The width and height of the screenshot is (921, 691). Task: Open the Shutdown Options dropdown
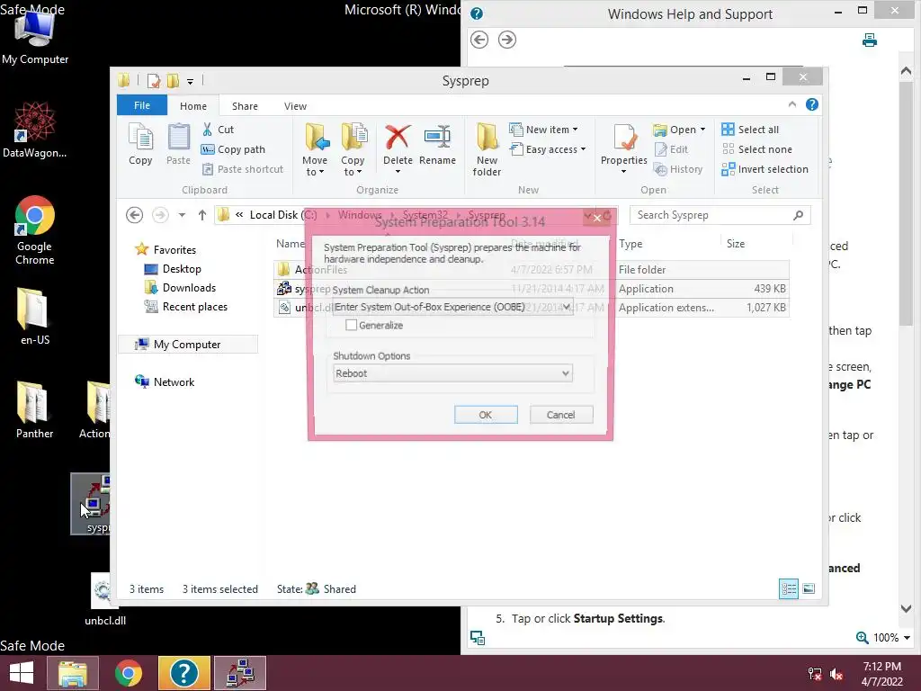coord(452,373)
